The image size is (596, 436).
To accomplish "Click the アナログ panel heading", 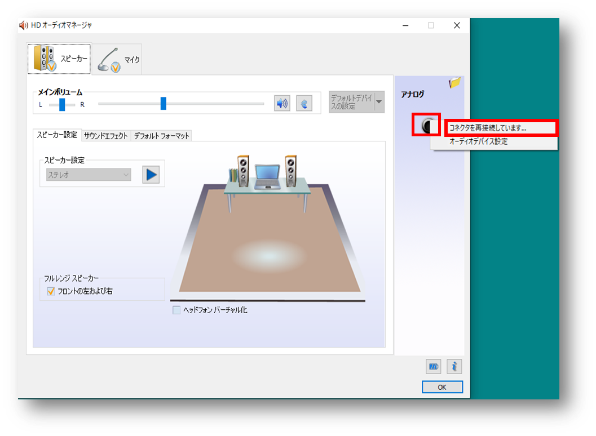I will pyautogui.click(x=412, y=94).
